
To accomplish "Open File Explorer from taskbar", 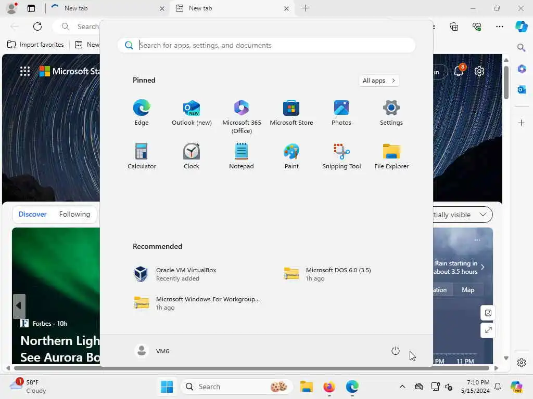I will pyautogui.click(x=306, y=387).
